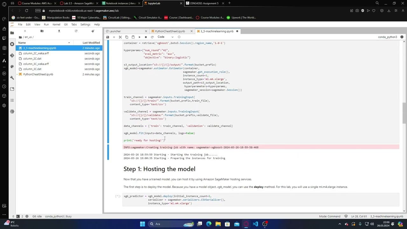This screenshot has width=407, height=229.
Task: Open the Circuit Simulator bookmark
Action: (x=148, y=17)
